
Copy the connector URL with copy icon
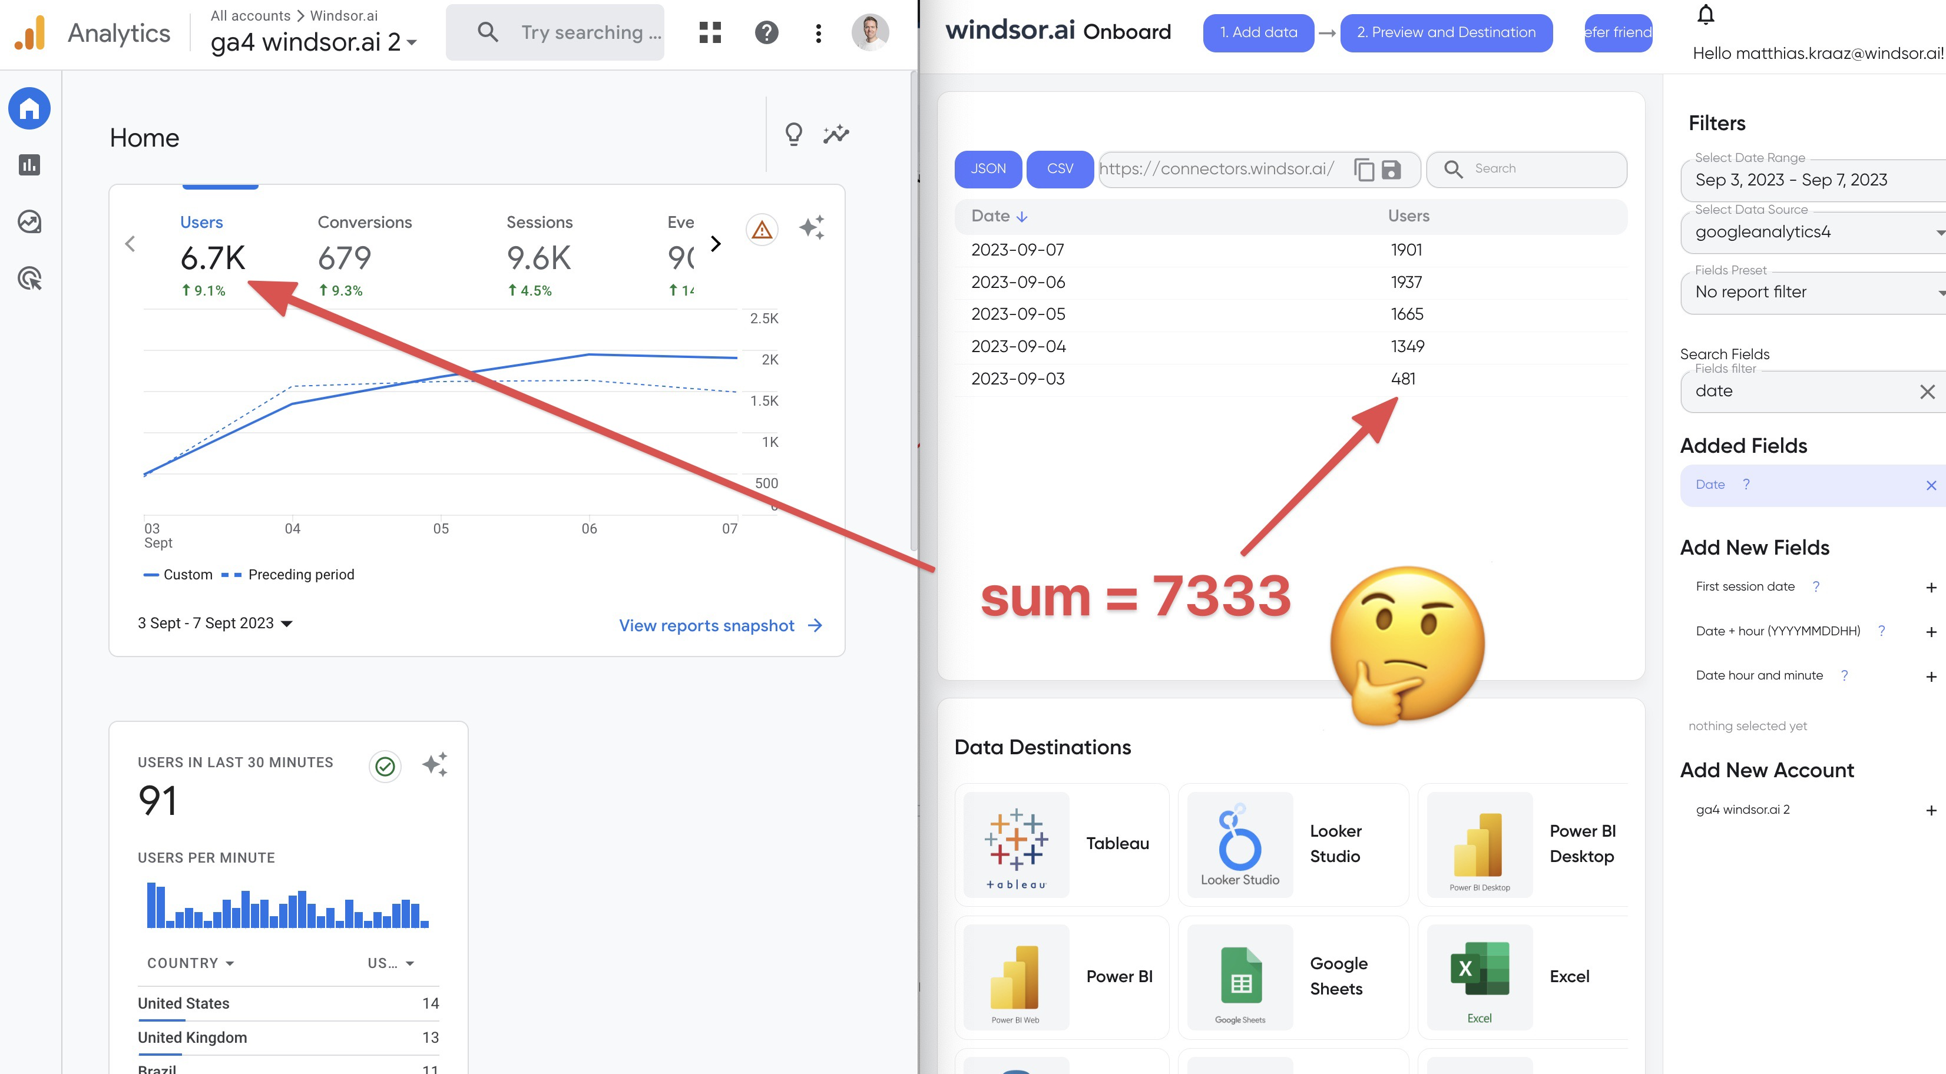[x=1363, y=169]
